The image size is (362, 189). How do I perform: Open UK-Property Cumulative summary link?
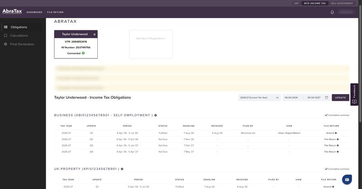click(337, 169)
